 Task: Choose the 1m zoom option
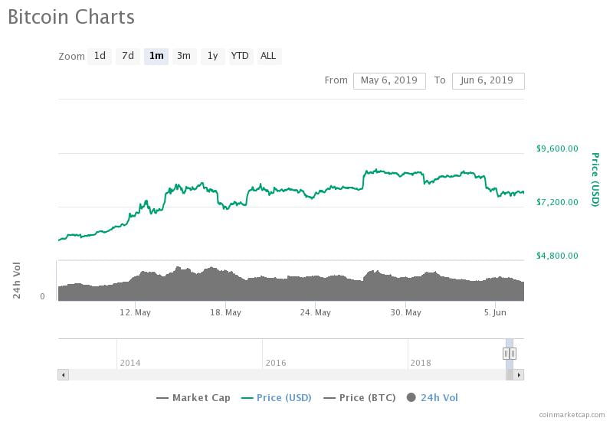156,56
